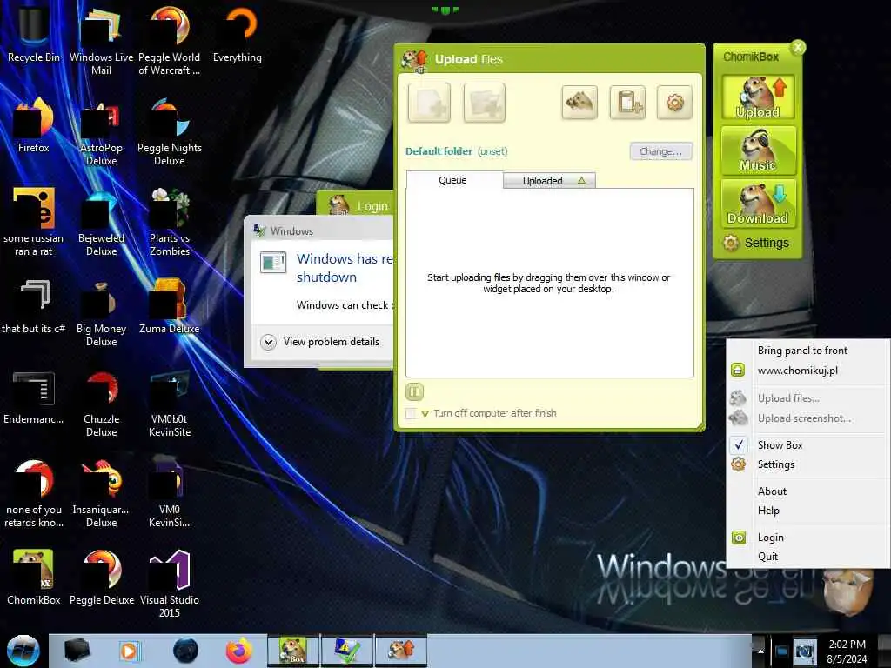Screen dimensions: 891x668
Task: Select Zuma Deluxe desktop icon
Action: click(170, 305)
